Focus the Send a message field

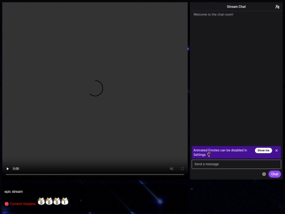[236, 164]
